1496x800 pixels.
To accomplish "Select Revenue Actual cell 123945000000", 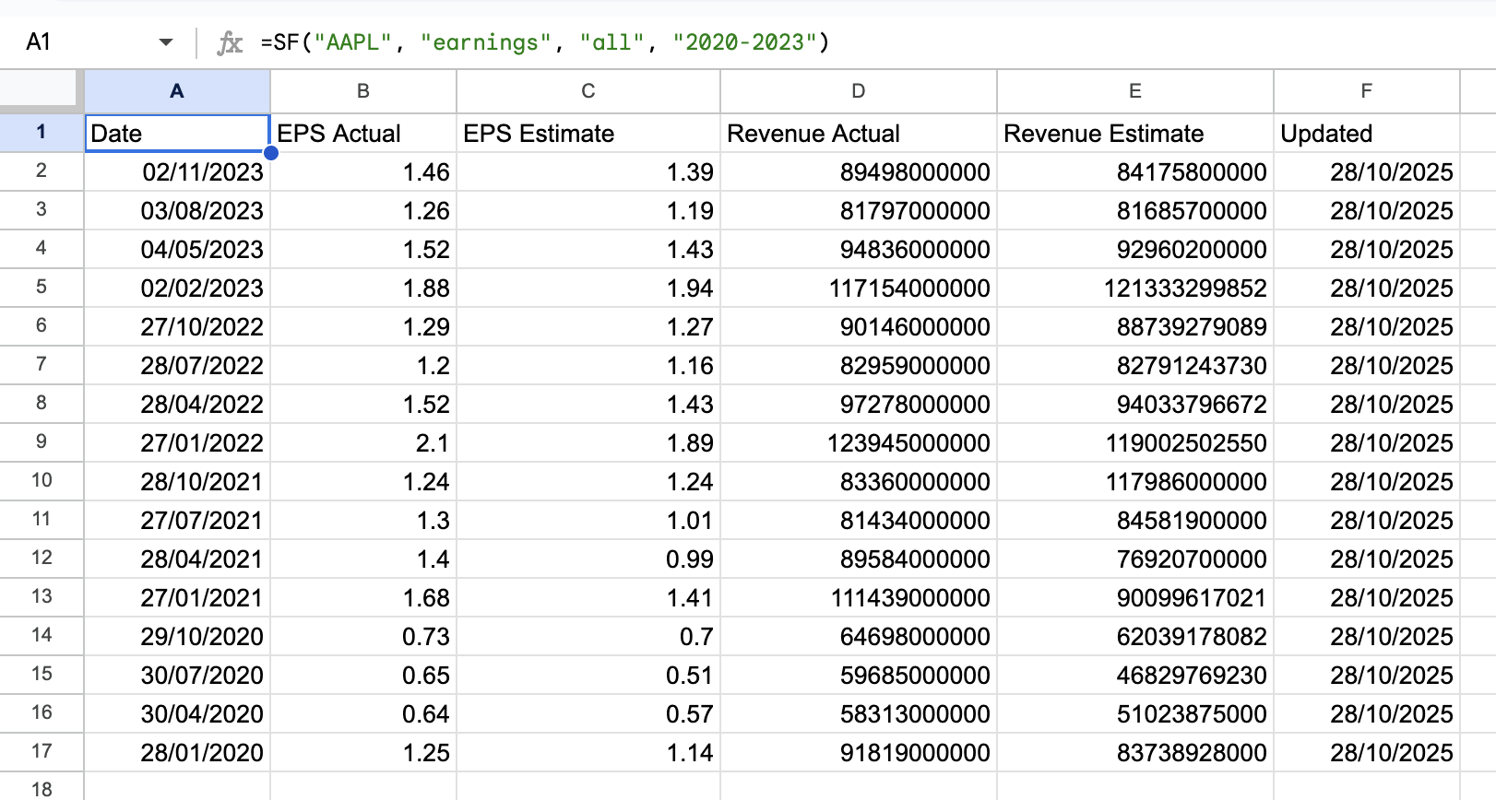I will click(859, 442).
